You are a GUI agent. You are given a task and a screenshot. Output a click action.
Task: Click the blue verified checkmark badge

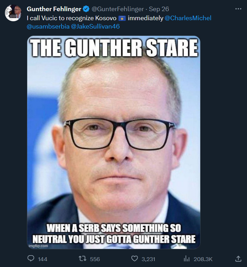[86, 9]
